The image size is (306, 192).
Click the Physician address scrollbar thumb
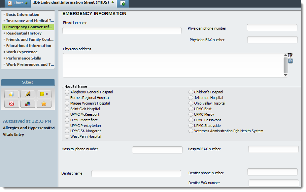tap(286, 65)
